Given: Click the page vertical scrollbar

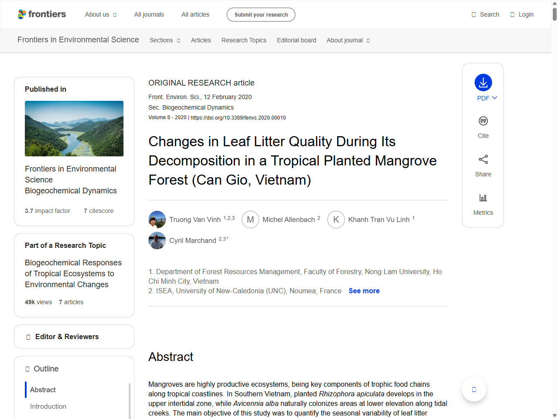Looking at the screenshot, I should tap(555, 209).
